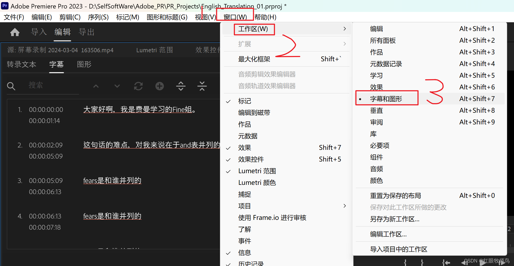Open the 图形和标题(G) menu

[x=167, y=17]
